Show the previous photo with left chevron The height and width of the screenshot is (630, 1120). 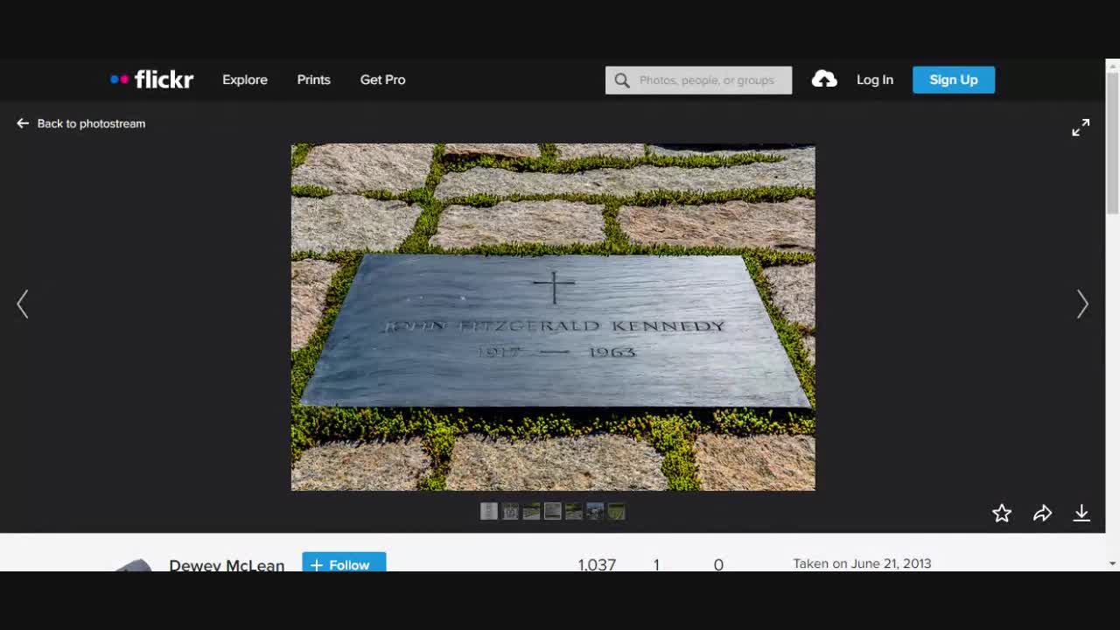[x=23, y=304]
